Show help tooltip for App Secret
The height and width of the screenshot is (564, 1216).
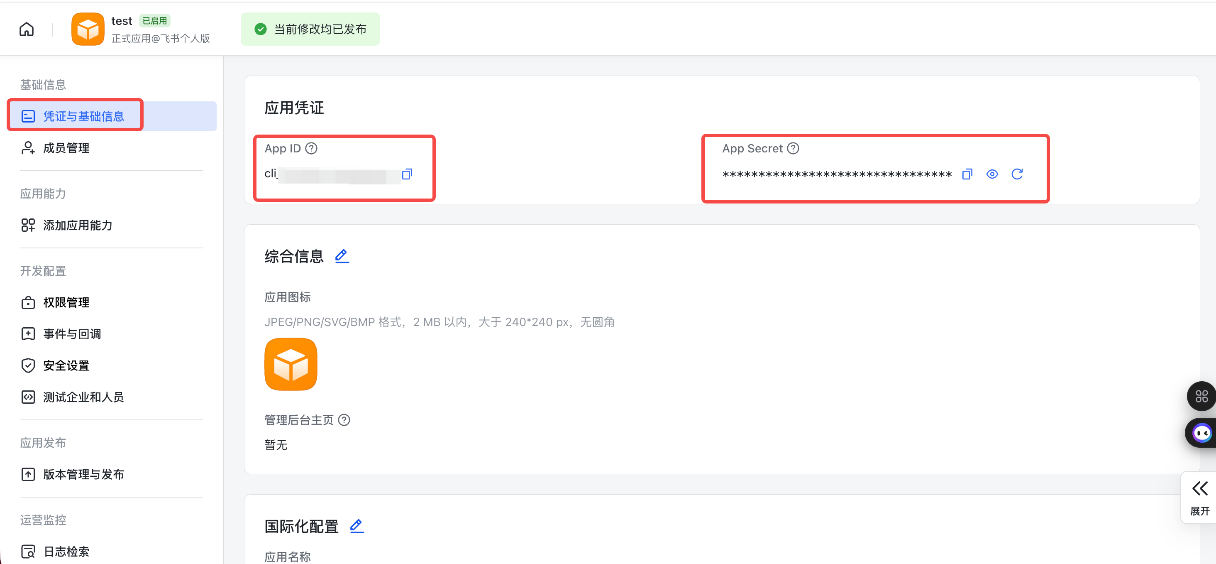pyautogui.click(x=793, y=148)
